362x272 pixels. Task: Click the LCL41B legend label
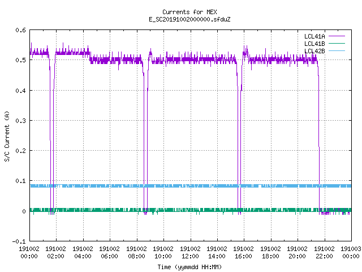tap(314, 44)
